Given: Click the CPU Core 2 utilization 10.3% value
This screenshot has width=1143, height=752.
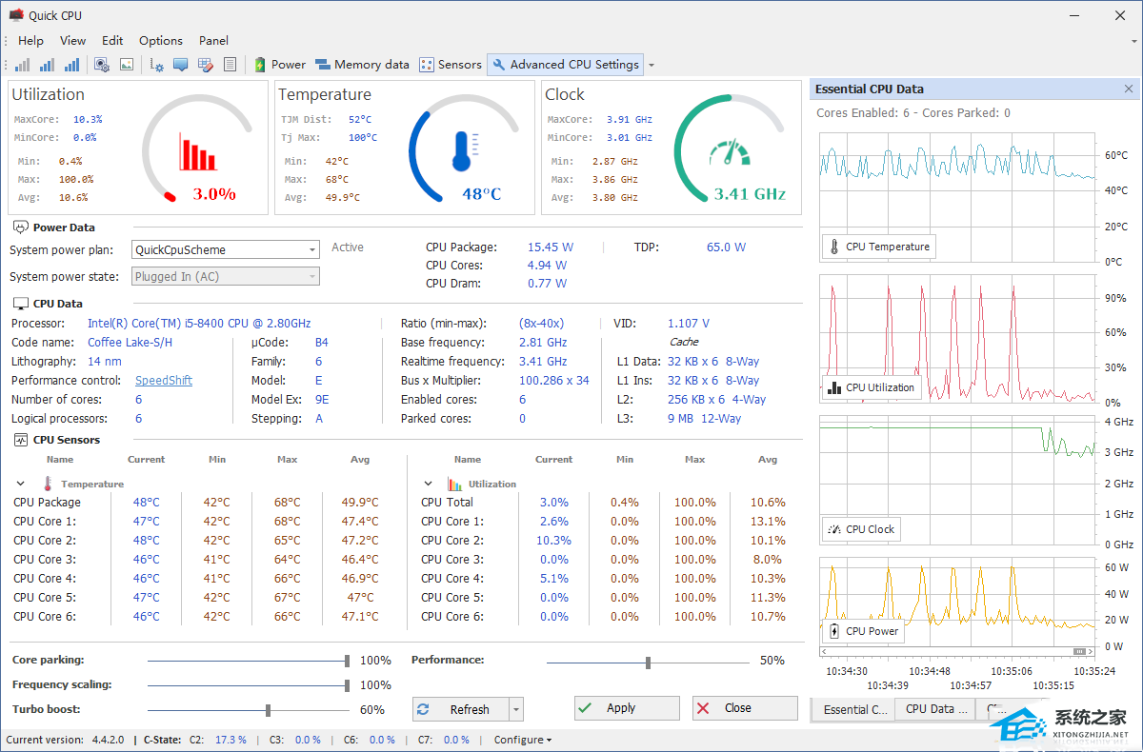Looking at the screenshot, I should coord(553,541).
